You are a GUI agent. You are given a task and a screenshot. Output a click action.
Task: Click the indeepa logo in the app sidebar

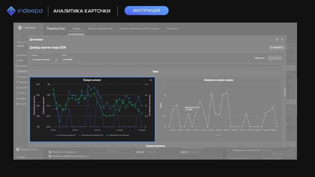(x=27, y=28)
